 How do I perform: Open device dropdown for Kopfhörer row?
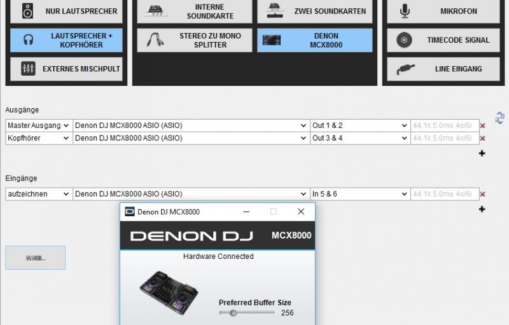point(192,138)
